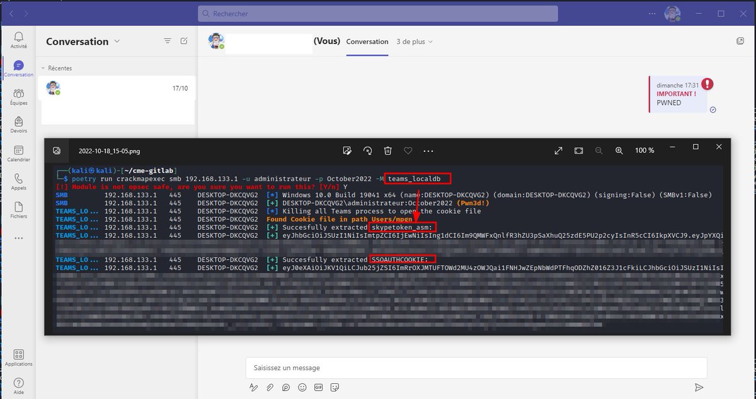The height and width of the screenshot is (399, 756).
Task: Send the message with arrow icon
Action: [x=699, y=388]
